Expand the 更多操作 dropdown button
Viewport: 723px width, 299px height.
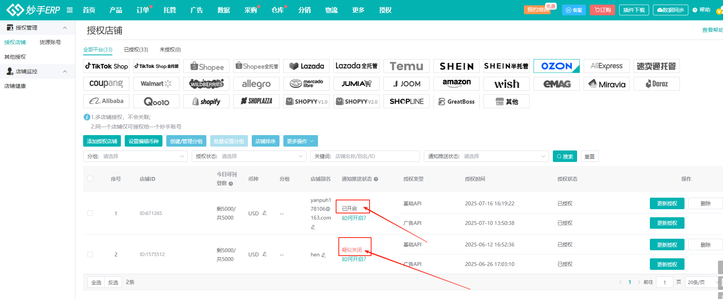(x=300, y=141)
